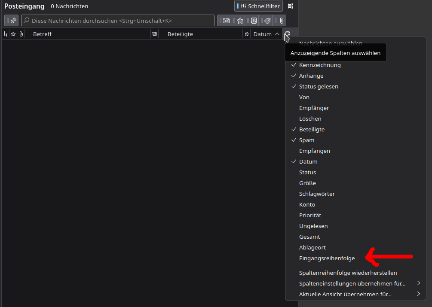
Task: Filter by address book contacts icon
Action: click(x=254, y=21)
